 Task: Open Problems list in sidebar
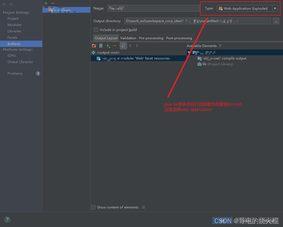pos(15,73)
